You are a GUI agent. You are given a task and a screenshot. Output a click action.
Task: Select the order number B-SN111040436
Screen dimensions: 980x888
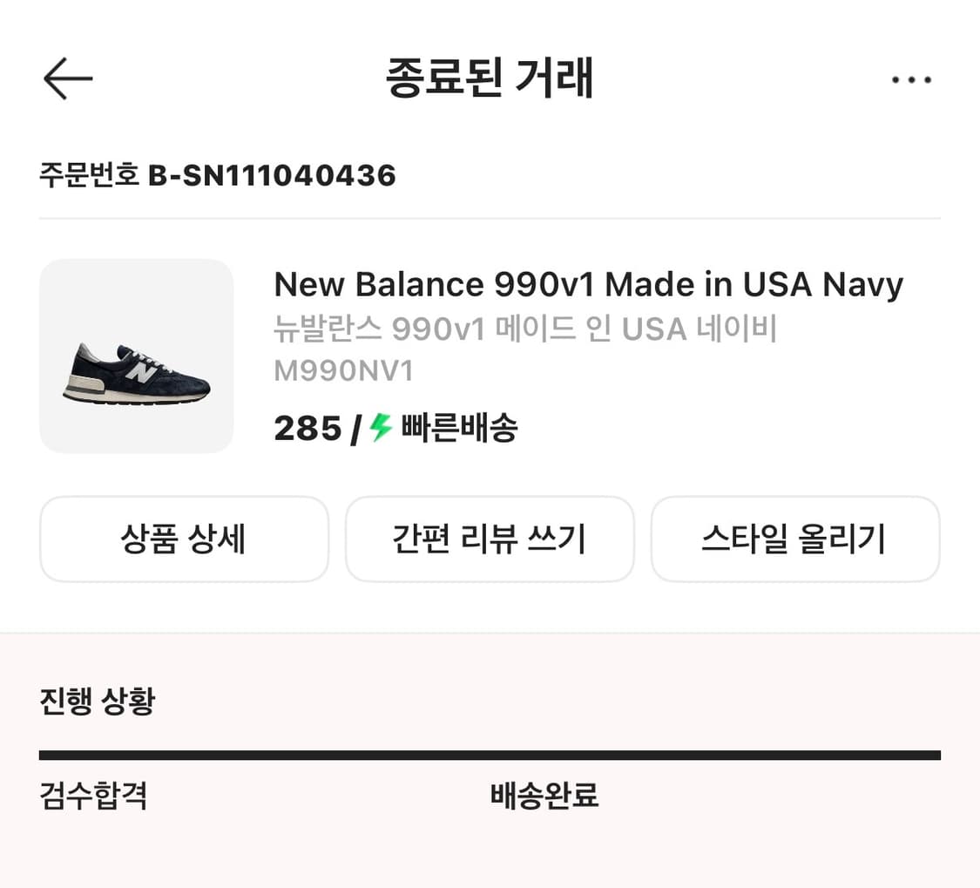pyautogui.click(x=274, y=175)
